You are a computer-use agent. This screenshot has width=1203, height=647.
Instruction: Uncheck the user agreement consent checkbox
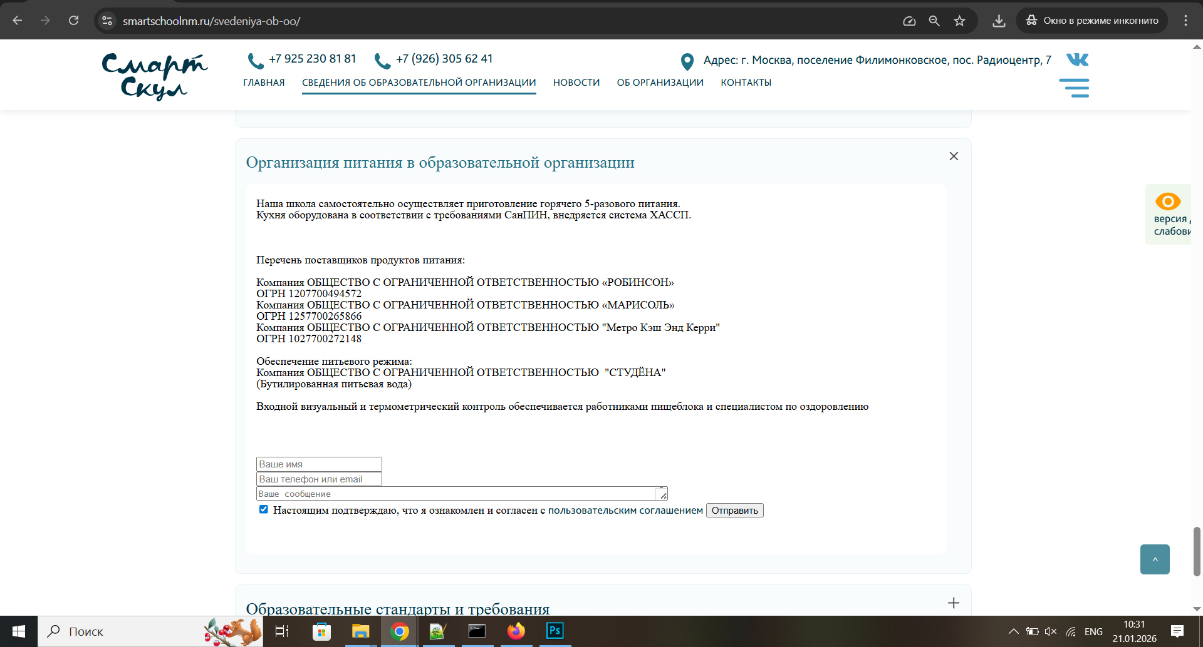click(x=264, y=509)
